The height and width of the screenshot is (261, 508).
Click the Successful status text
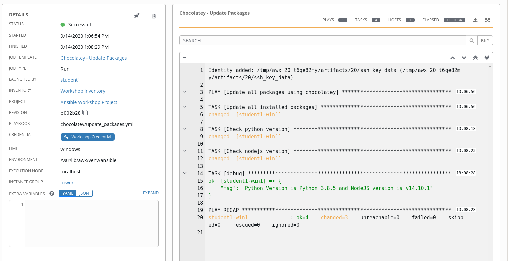[79, 25]
